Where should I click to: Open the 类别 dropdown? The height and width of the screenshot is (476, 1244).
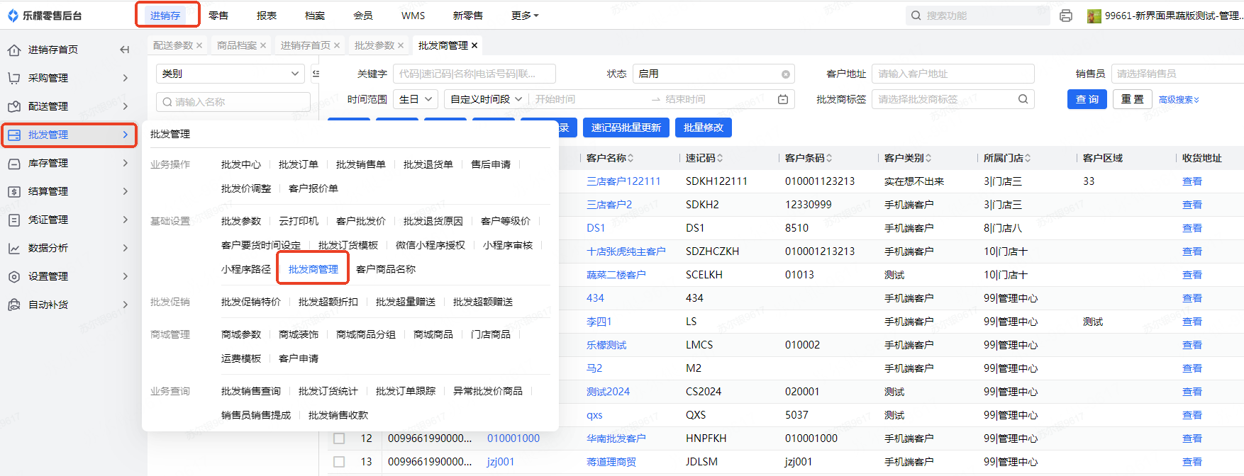click(231, 74)
